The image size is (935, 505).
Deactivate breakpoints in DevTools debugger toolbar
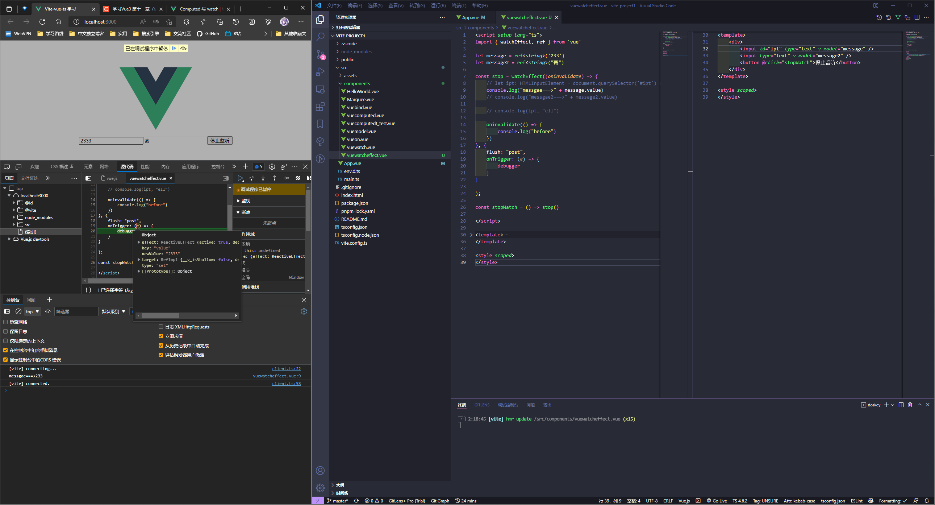pyautogui.click(x=298, y=178)
